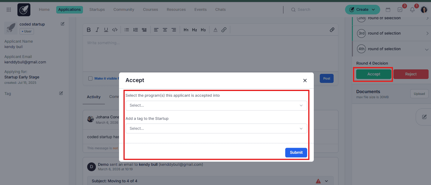
Task: Click the bold formatting icon
Action: (x=89, y=30)
